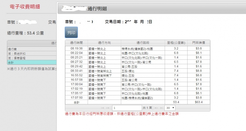The width and height of the screenshot is (246, 131).
Task: Click the 高公局-林口(文化一路) segment cell
Action: (x=143, y=84)
